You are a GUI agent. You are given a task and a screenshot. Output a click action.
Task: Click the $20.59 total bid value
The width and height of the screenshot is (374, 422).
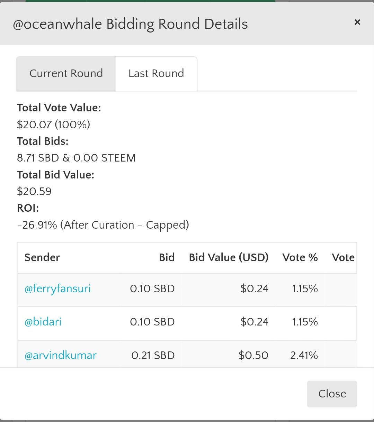34,191
